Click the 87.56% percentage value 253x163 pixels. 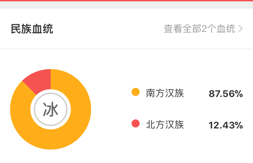pyautogui.click(x=226, y=94)
